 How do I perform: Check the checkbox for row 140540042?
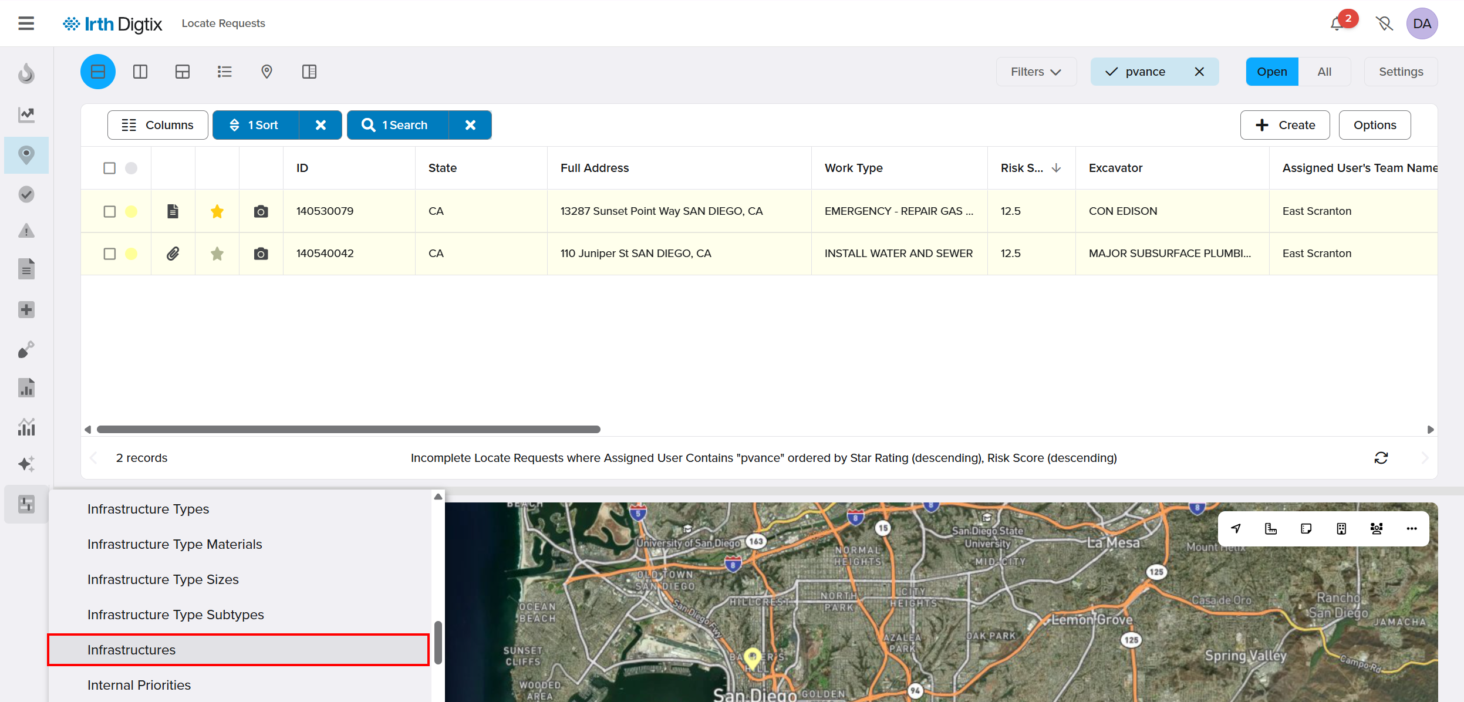coord(110,254)
